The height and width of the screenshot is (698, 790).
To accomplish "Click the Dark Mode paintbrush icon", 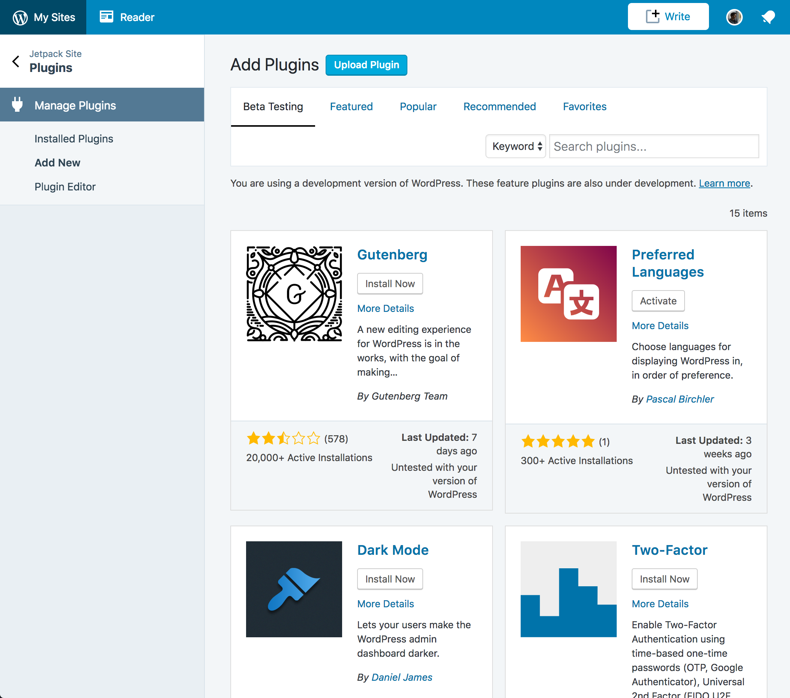I will (294, 589).
